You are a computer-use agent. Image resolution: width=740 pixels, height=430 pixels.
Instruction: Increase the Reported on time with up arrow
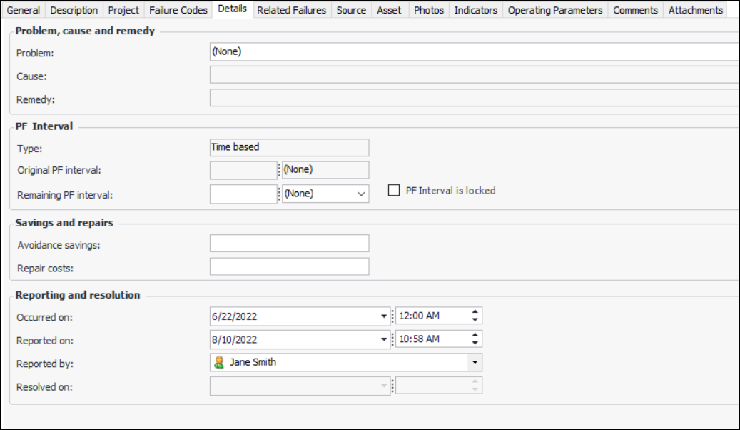point(475,334)
